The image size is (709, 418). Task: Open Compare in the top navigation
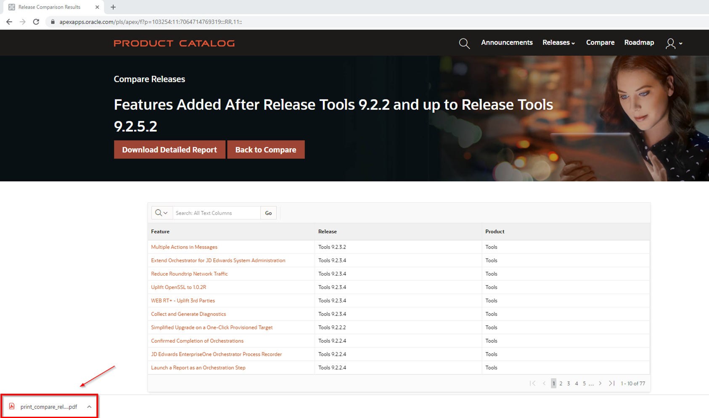(600, 42)
